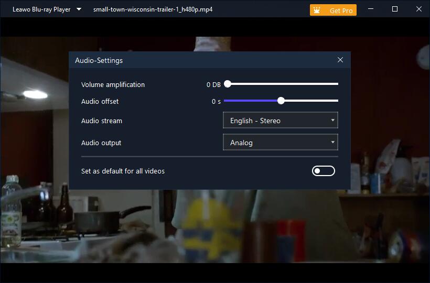Enable Set as default for all videos
Screen dimensions: 430x283
click(323, 171)
